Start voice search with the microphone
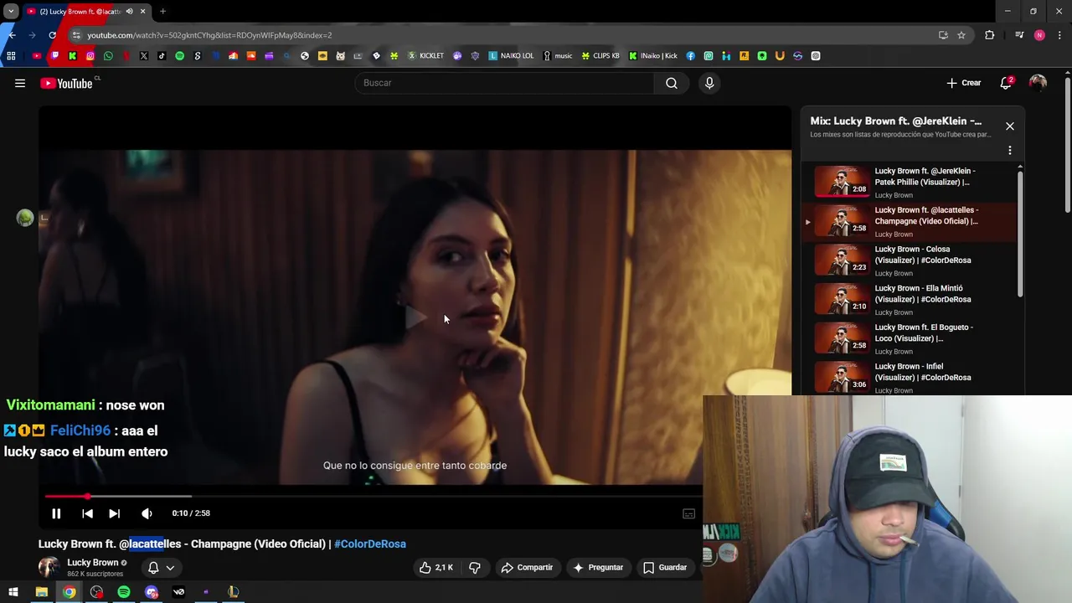 click(709, 83)
